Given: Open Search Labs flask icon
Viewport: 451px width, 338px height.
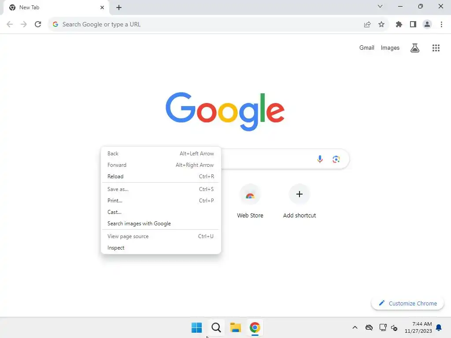Looking at the screenshot, I should 415,48.
